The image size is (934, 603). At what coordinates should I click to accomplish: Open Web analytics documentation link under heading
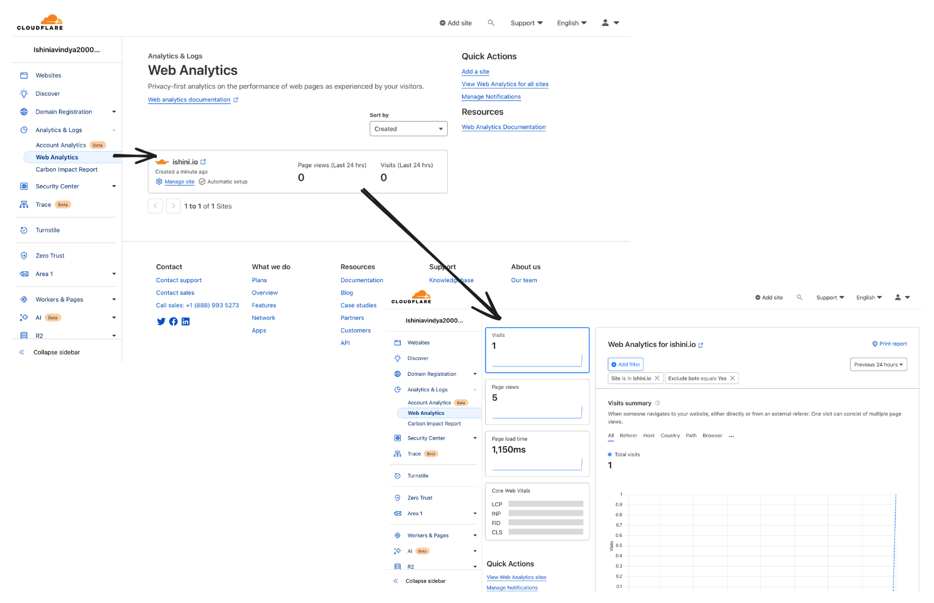(x=189, y=100)
